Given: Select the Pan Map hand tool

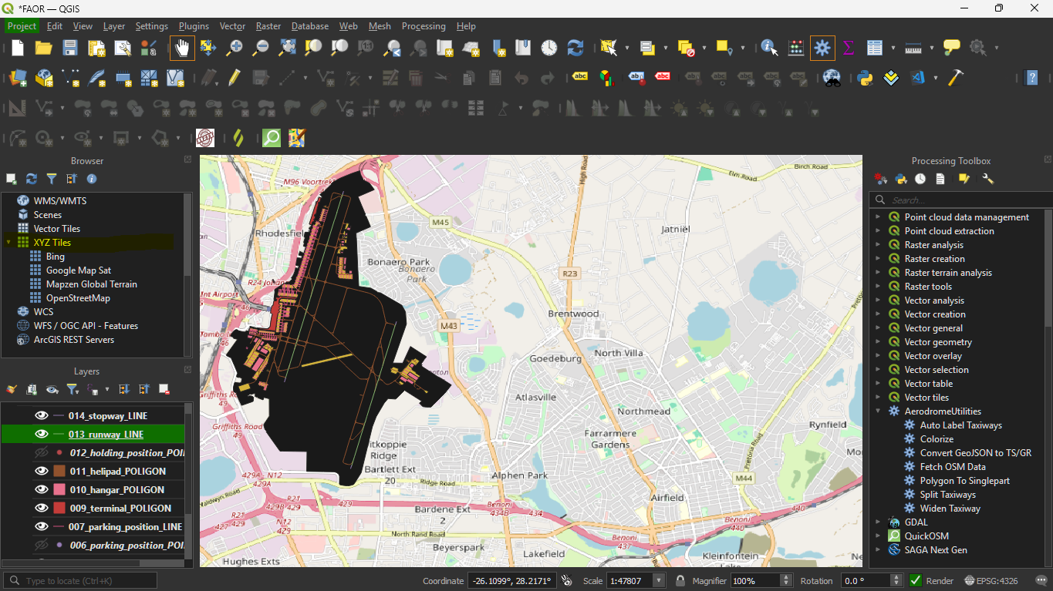Looking at the screenshot, I should 182,48.
